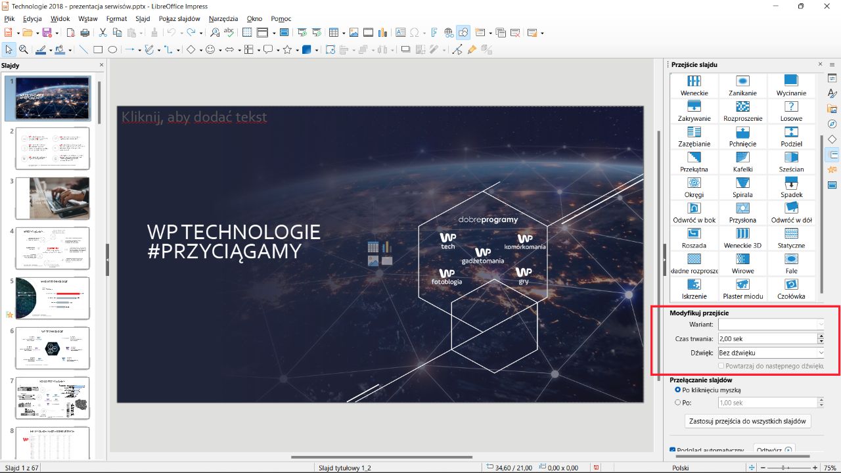841x473 pixels.
Task: Select the Zanikanie slide transition
Action: click(x=742, y=84)
